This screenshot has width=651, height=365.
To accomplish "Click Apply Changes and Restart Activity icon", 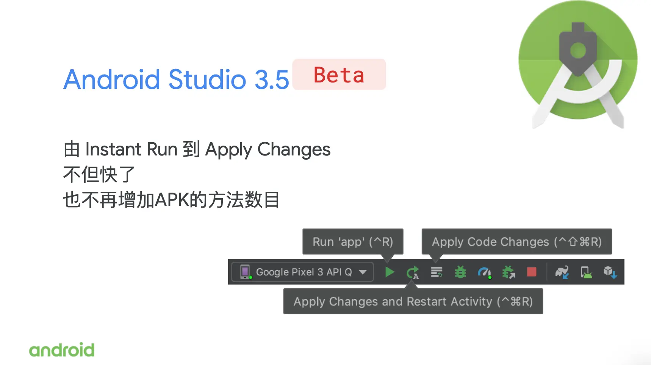I will 413,272.
